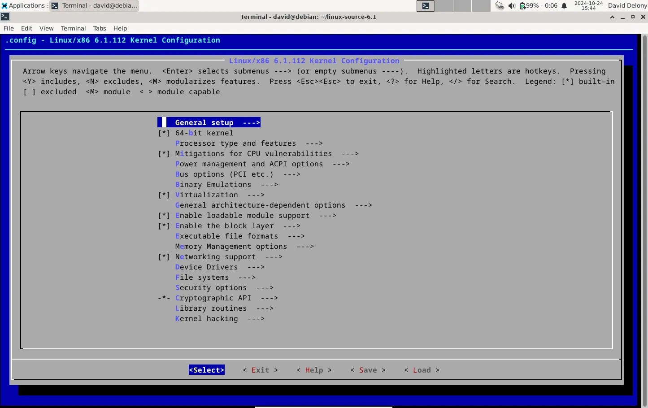This screenshot has width=648, height=408.
Task: Select the second workspace in pager
Action: 444,6
